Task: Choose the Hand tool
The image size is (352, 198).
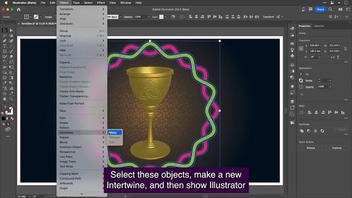Action: pyautogui.click(x=4, y=99)
